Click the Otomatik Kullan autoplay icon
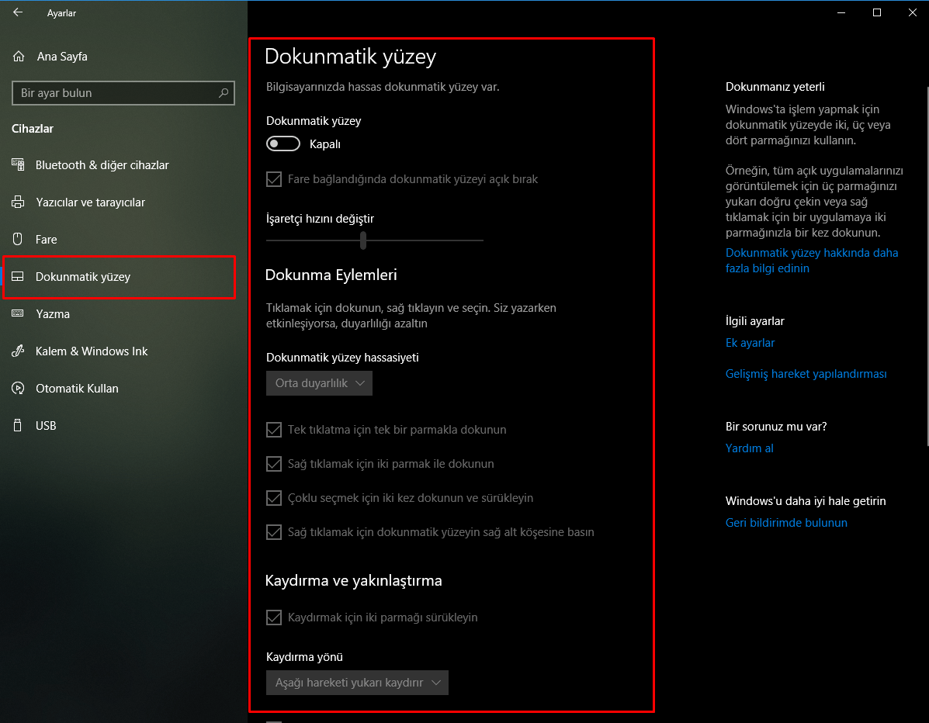Screen dimensions: 929x723 [18, 389]
